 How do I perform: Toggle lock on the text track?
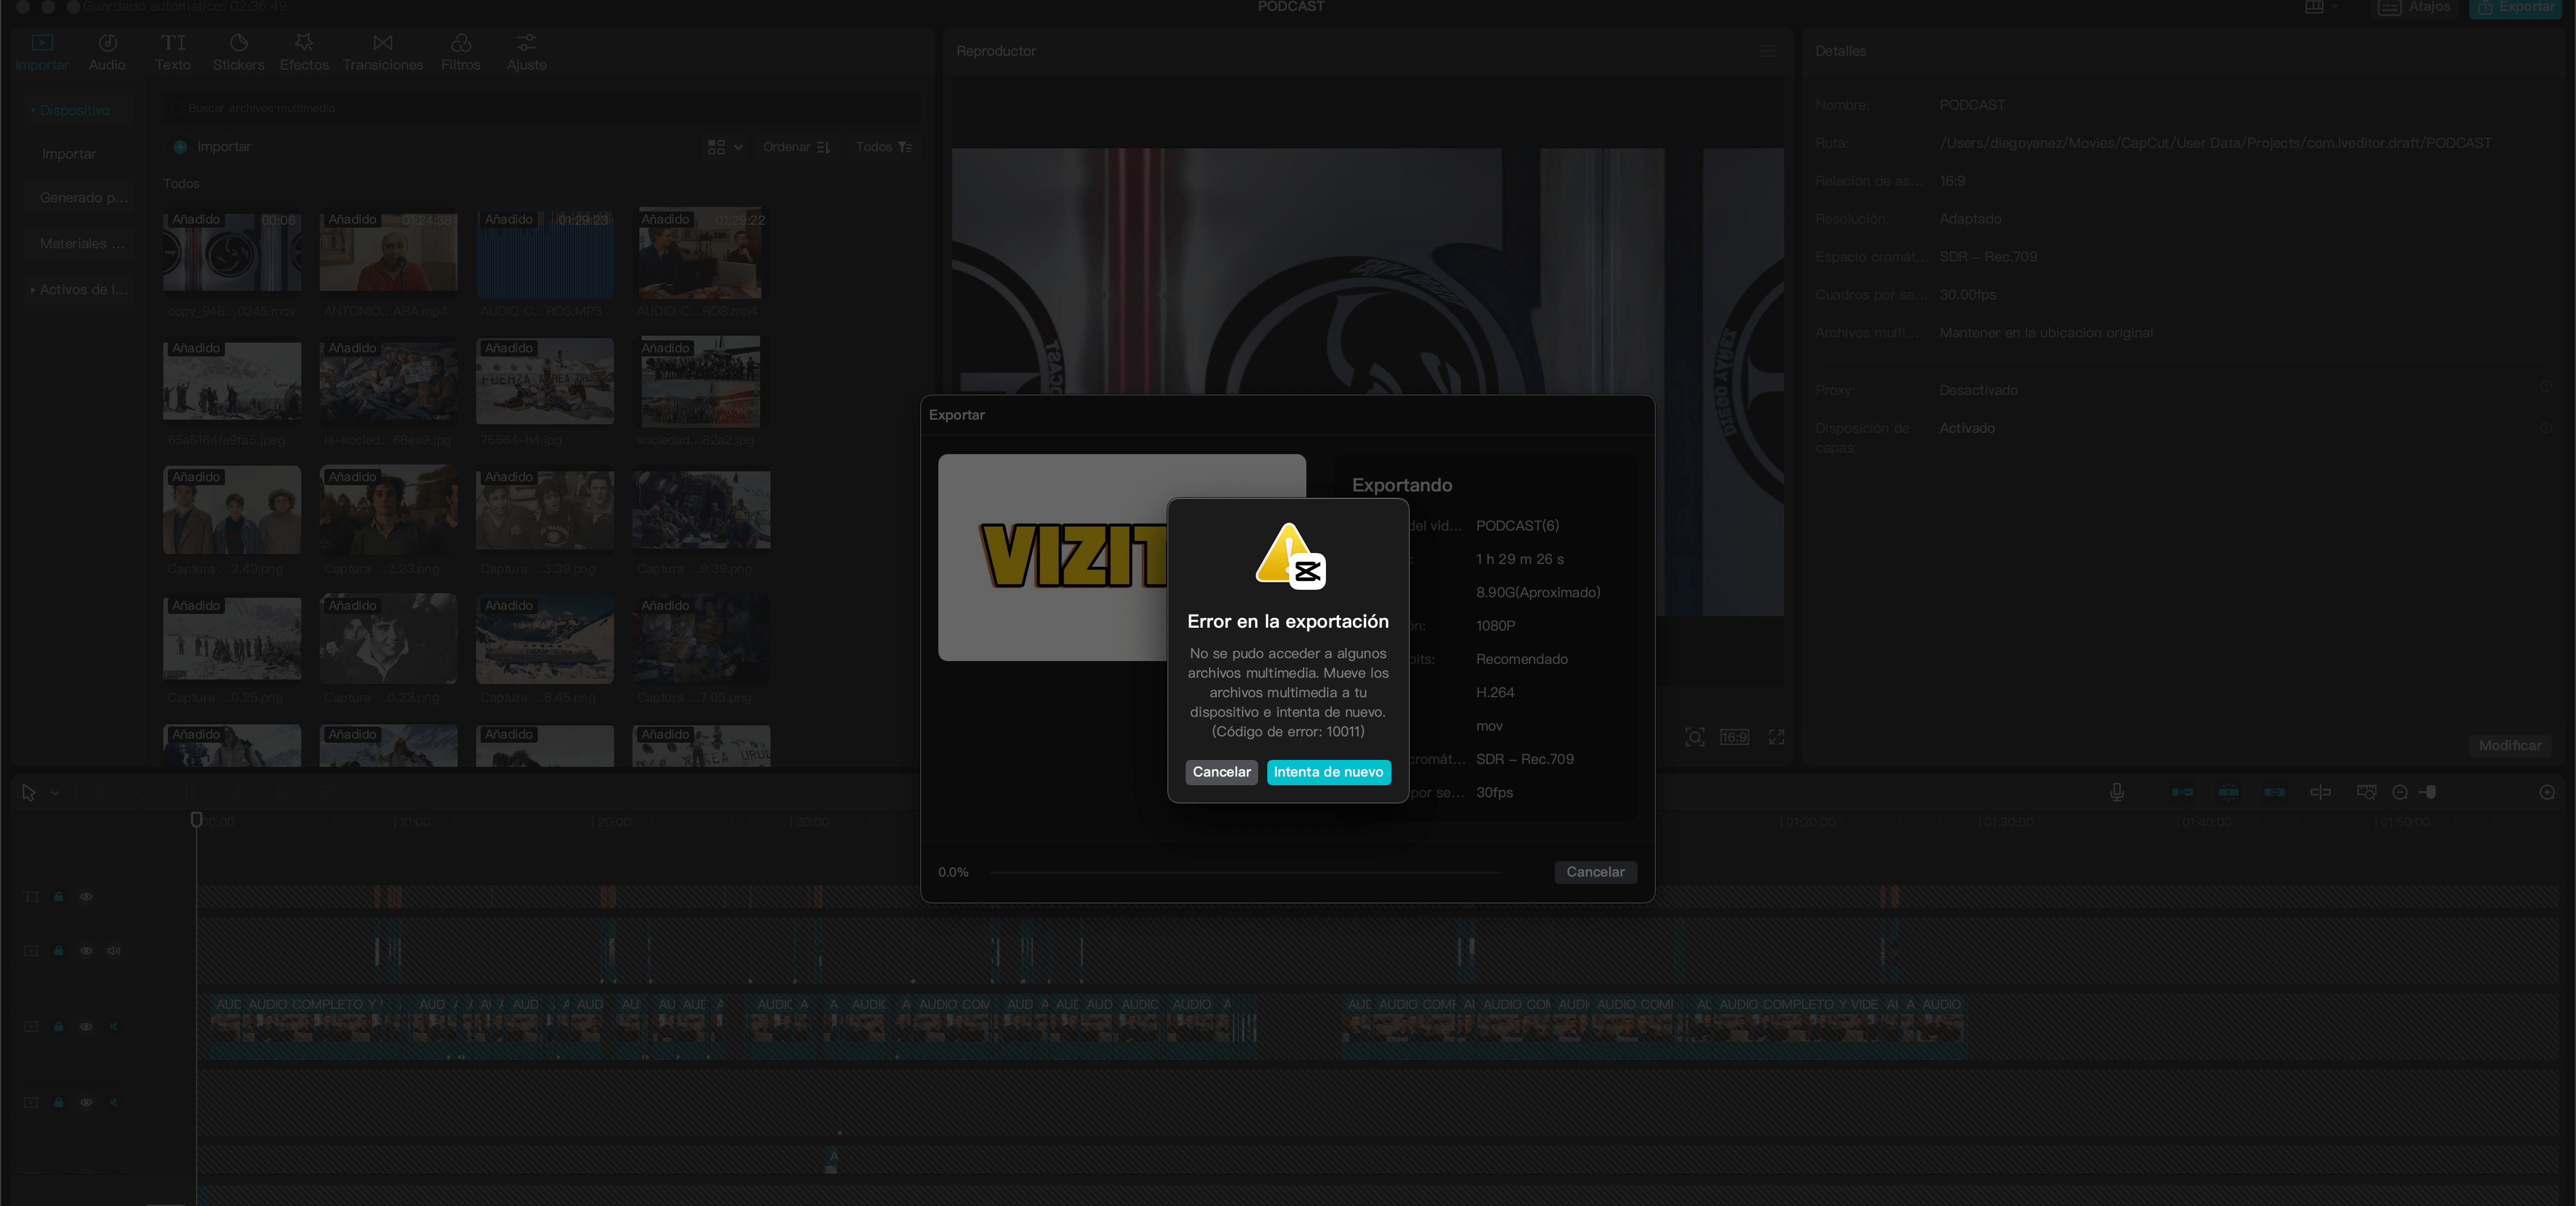59,897
